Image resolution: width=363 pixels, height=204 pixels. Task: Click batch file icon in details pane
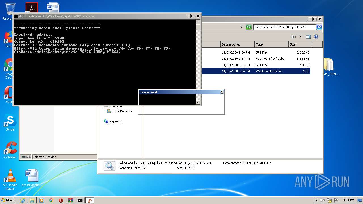pyautogui.click(x=109, y=165)
